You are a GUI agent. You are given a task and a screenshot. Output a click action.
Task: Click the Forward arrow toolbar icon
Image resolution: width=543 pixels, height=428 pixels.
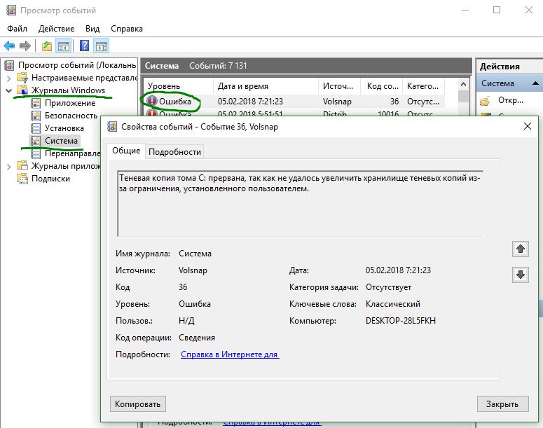click(25, 46)
